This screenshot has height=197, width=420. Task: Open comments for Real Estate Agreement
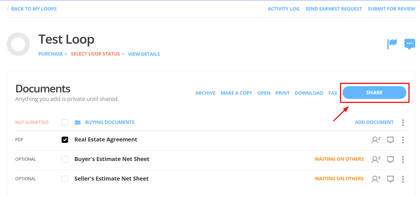point(390,140)
